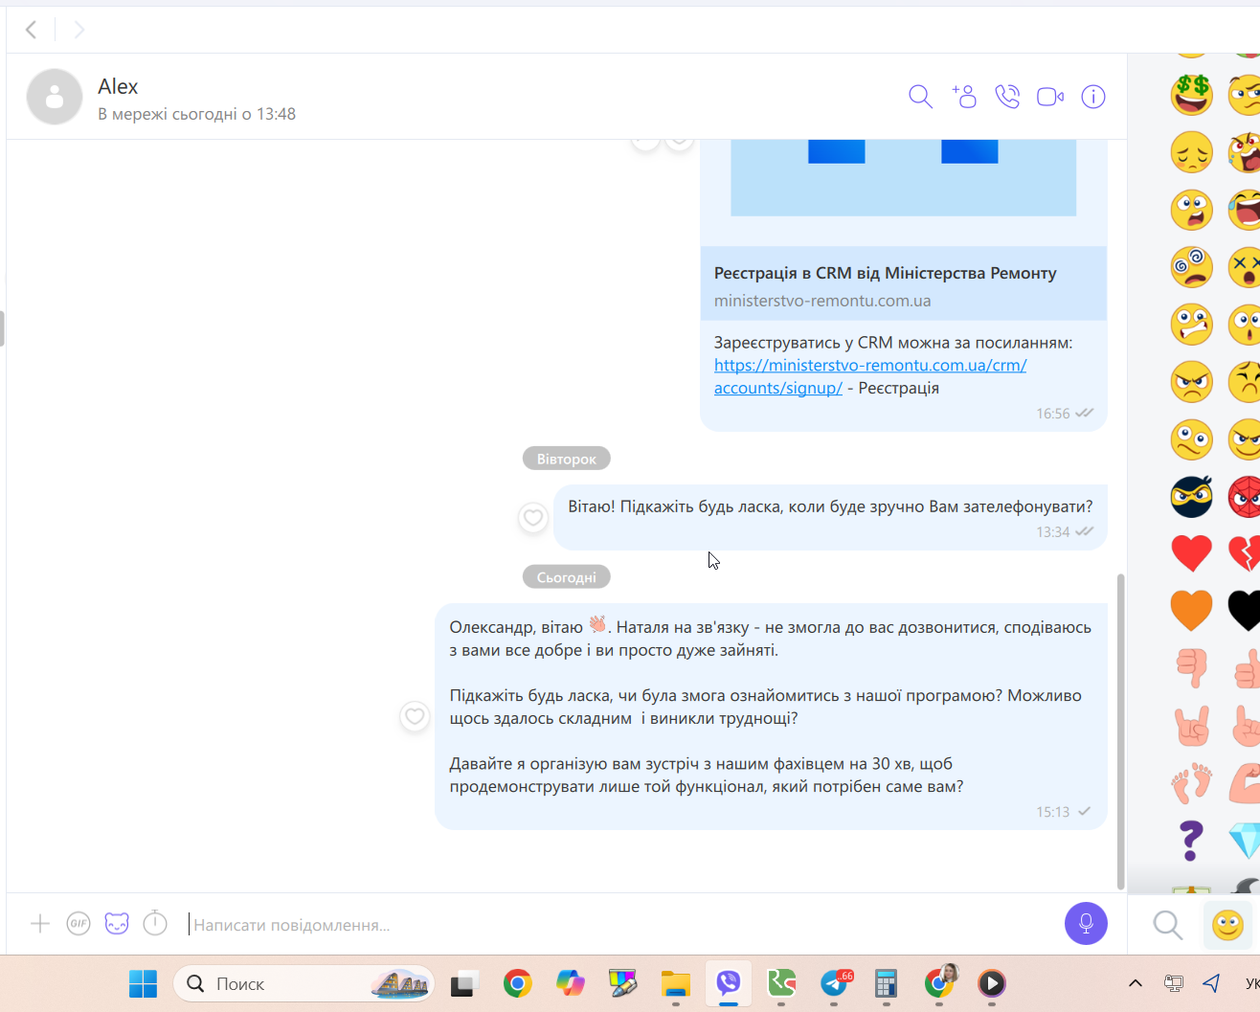Insert the footprints emoji
This screenshot has height=1012, width=1260.
pyautogui.click(x=1191, y=783)
